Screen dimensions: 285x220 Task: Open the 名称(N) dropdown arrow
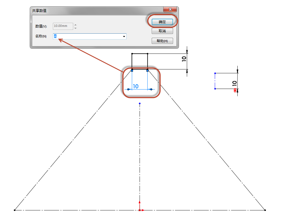pos(124,36)
